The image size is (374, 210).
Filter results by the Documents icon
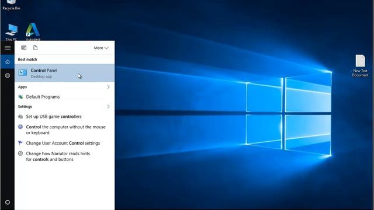coord(35,48)
